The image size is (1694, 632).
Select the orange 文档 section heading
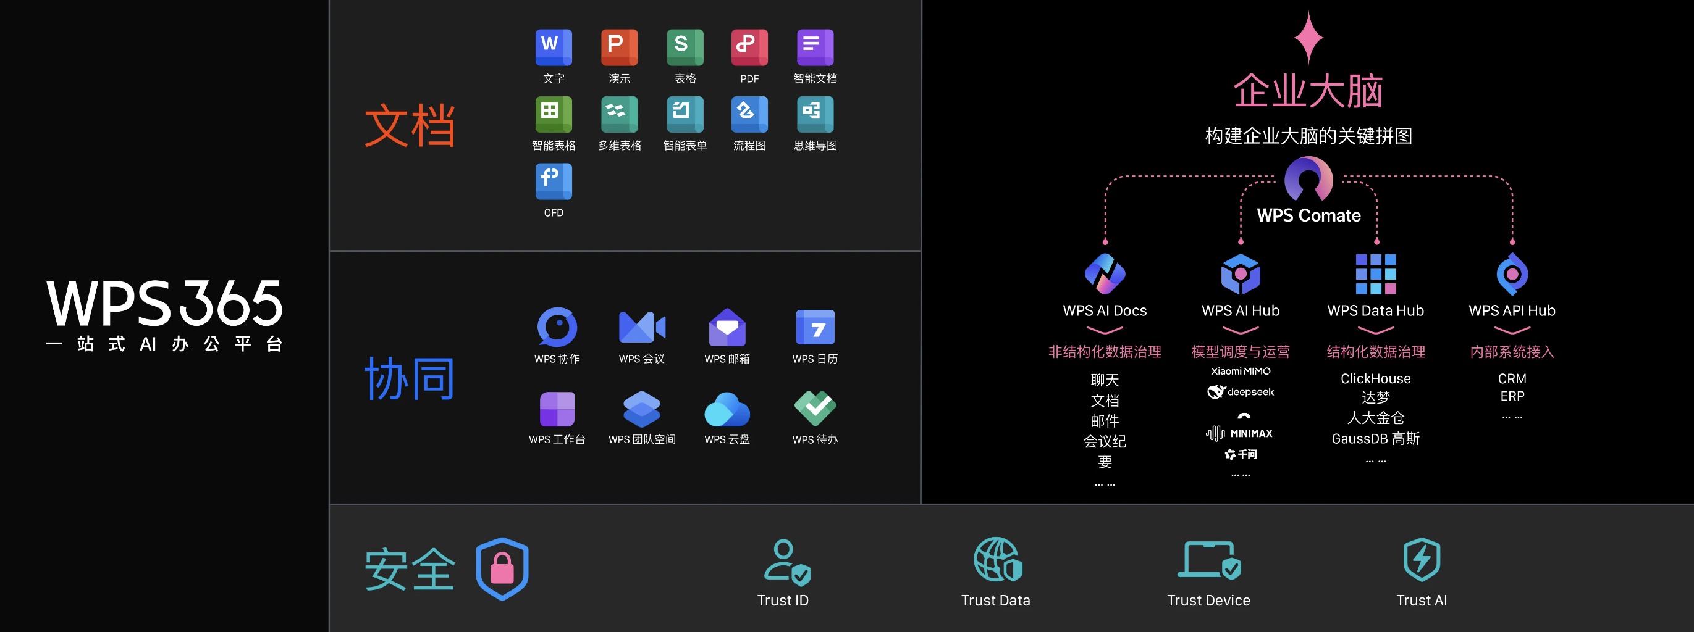click(x=410, y=125)
